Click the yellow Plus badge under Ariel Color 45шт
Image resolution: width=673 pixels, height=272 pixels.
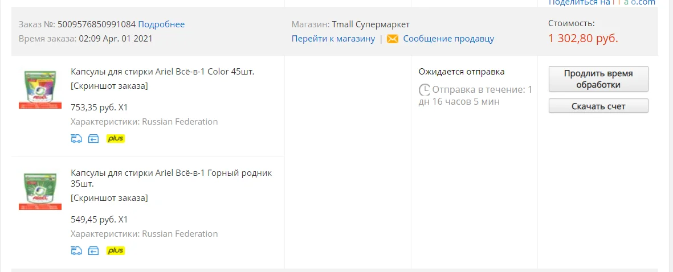[116, 138]
